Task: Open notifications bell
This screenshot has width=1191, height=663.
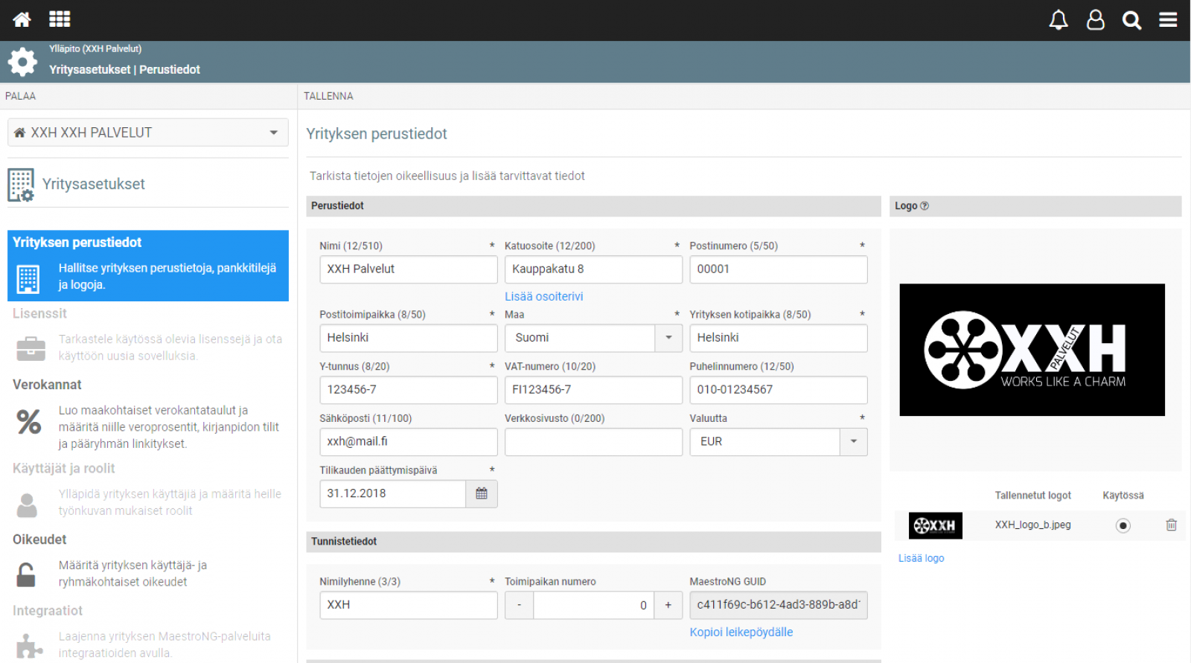Action: click(1059, 20)
